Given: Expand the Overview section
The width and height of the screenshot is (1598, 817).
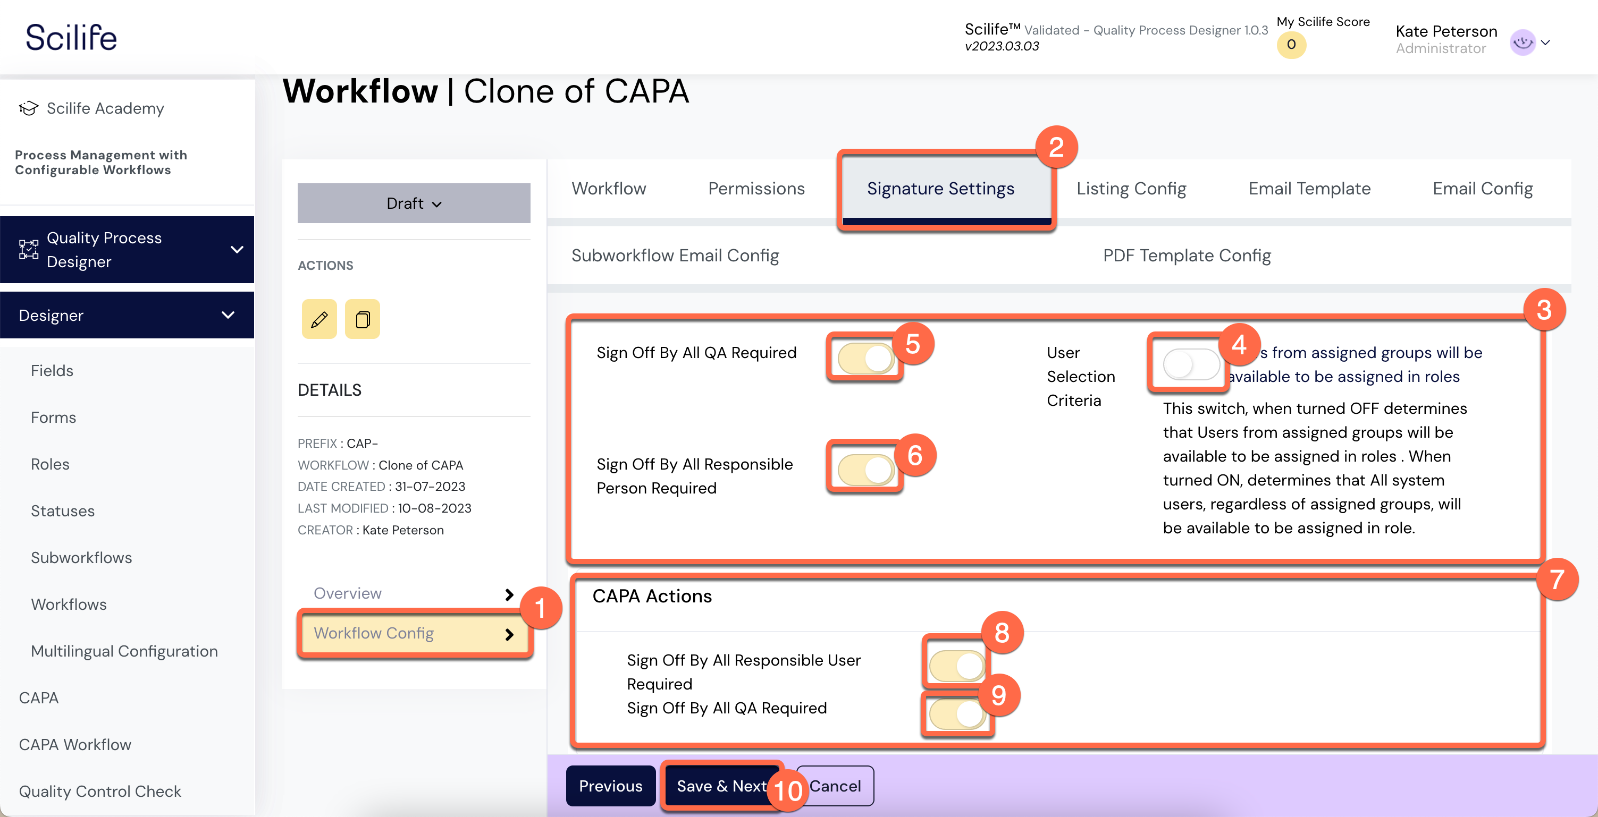Looking at the screenshot, I should tap(414, 593).
